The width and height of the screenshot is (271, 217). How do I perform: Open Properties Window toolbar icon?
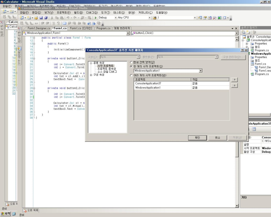pyautogui.click(x=205, y=18)
